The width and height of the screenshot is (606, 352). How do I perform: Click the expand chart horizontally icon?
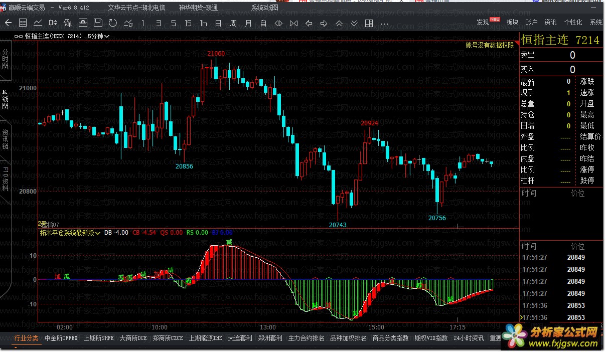[278, 23]
